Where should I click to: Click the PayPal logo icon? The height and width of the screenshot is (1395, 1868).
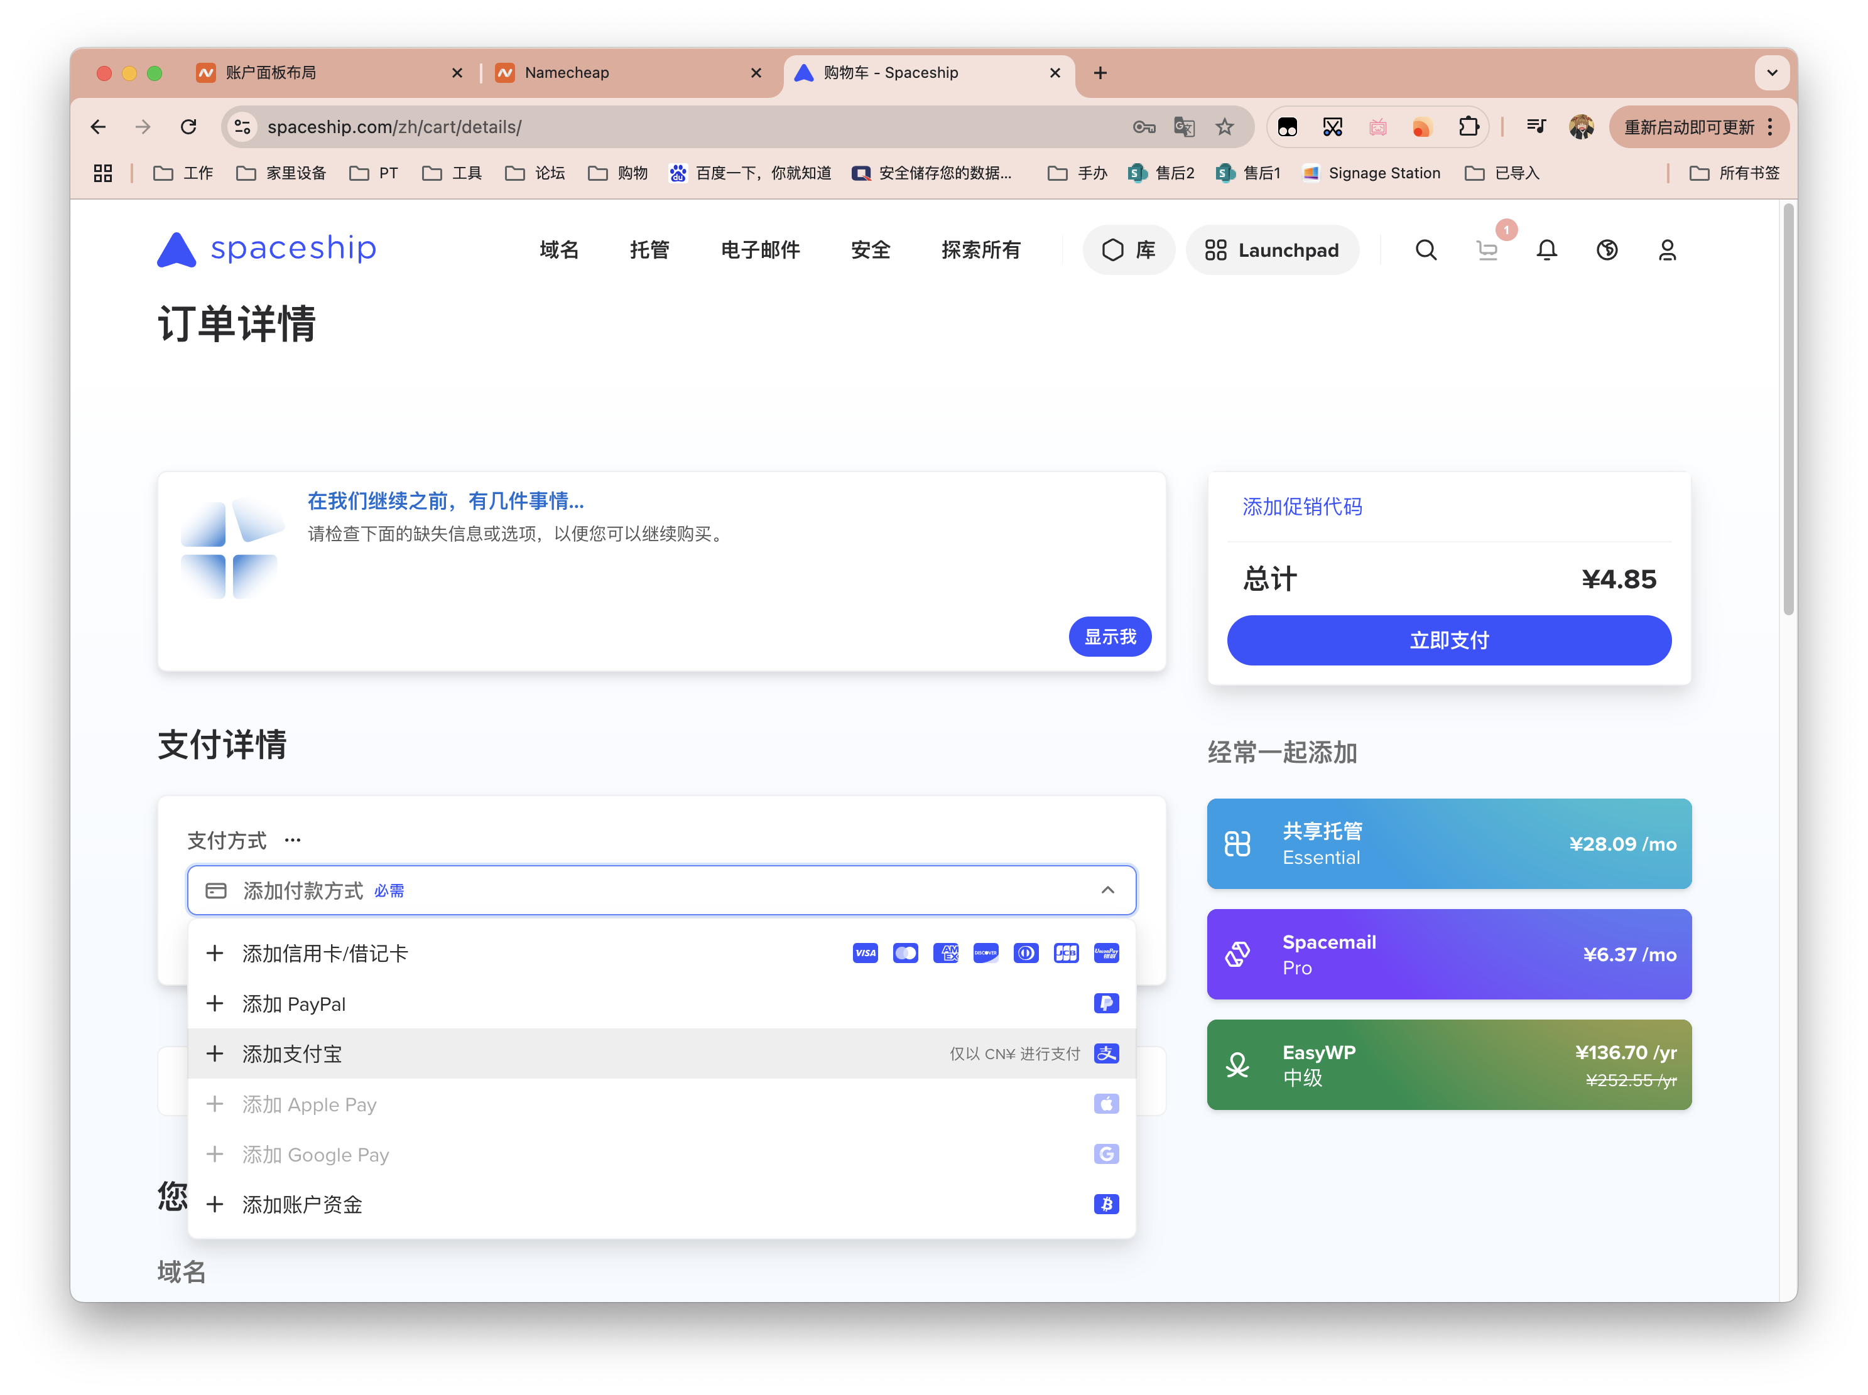click(x=1106, y=1003)
